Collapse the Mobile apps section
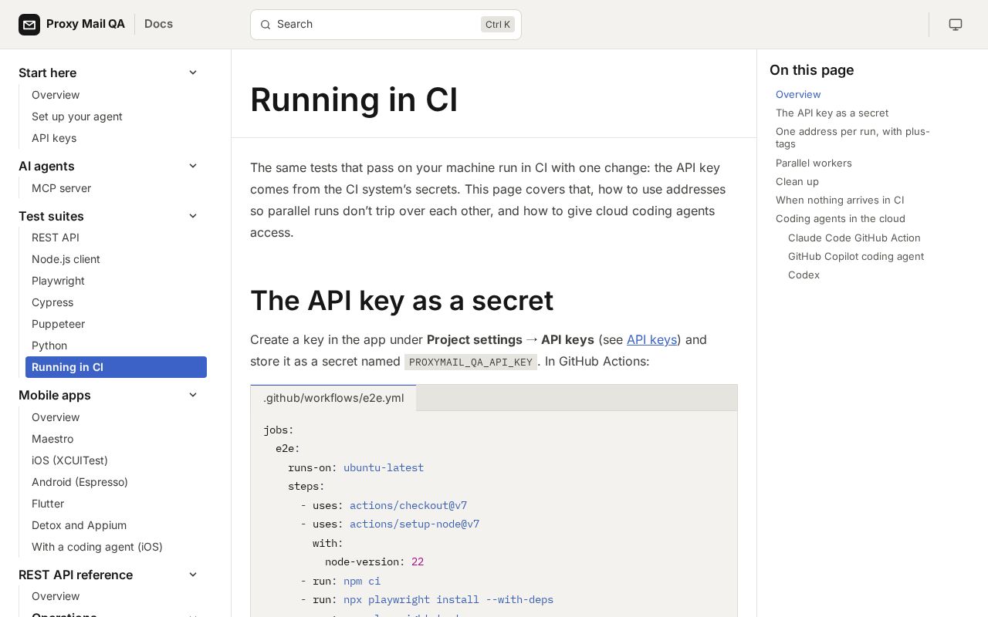 point(193,395)
